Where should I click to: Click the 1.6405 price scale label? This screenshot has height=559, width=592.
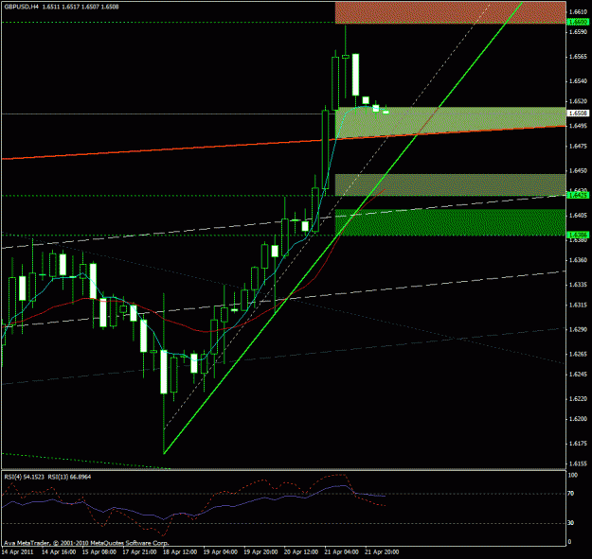tap(578, 216)
